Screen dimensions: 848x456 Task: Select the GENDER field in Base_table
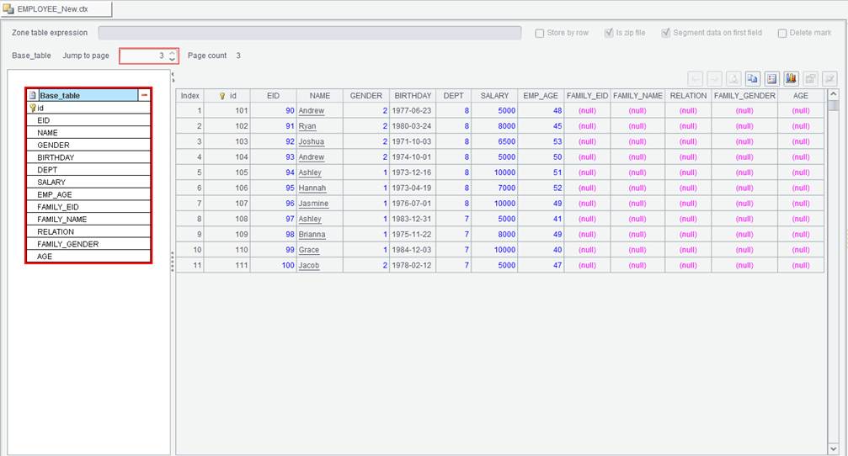tap(88, 145)
